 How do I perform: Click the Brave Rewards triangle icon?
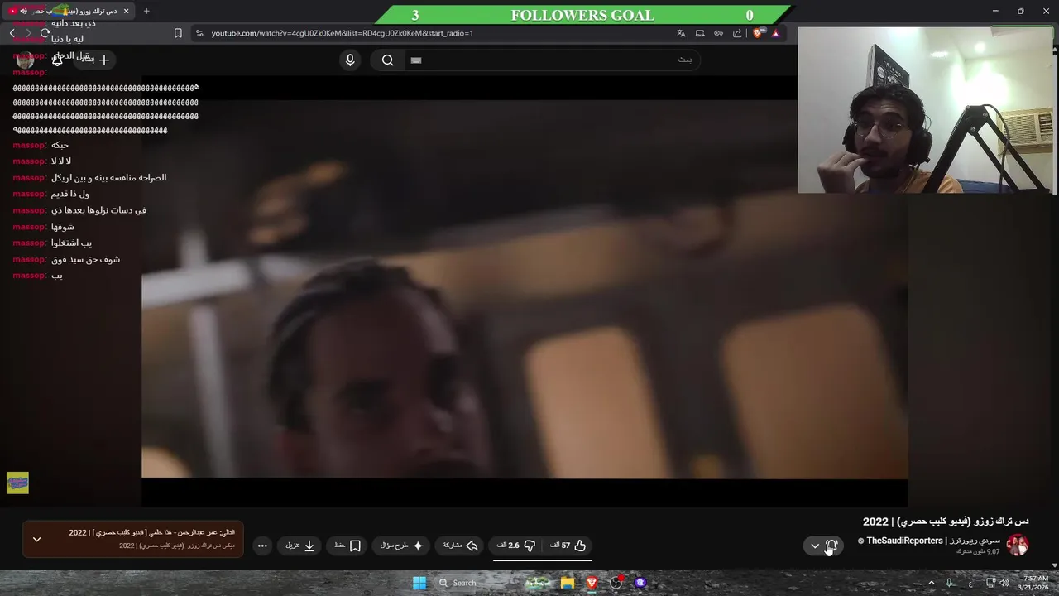[775, 33]
